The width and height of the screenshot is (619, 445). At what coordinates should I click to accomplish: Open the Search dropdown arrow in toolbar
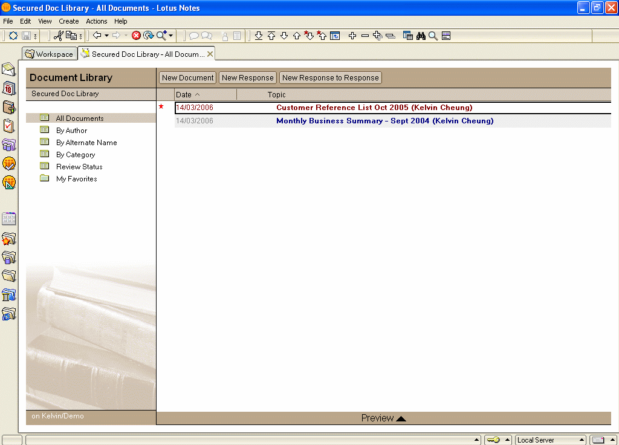tap(171, 36)
